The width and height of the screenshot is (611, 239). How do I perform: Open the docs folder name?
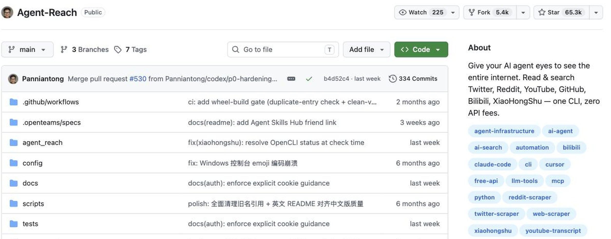(x=30, y=183)
